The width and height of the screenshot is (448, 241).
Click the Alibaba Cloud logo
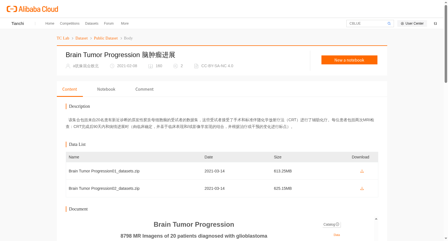coord(32,9)
